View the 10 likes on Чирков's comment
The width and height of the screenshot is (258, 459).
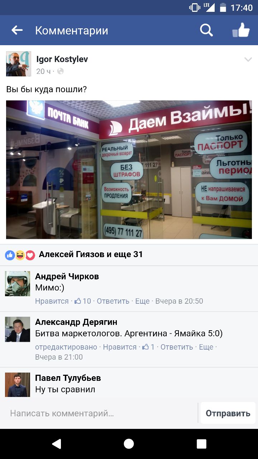coord(83,301)
